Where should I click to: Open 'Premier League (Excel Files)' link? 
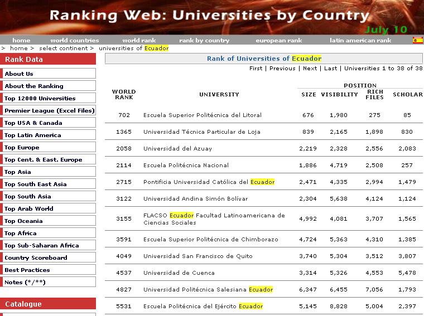50,110
